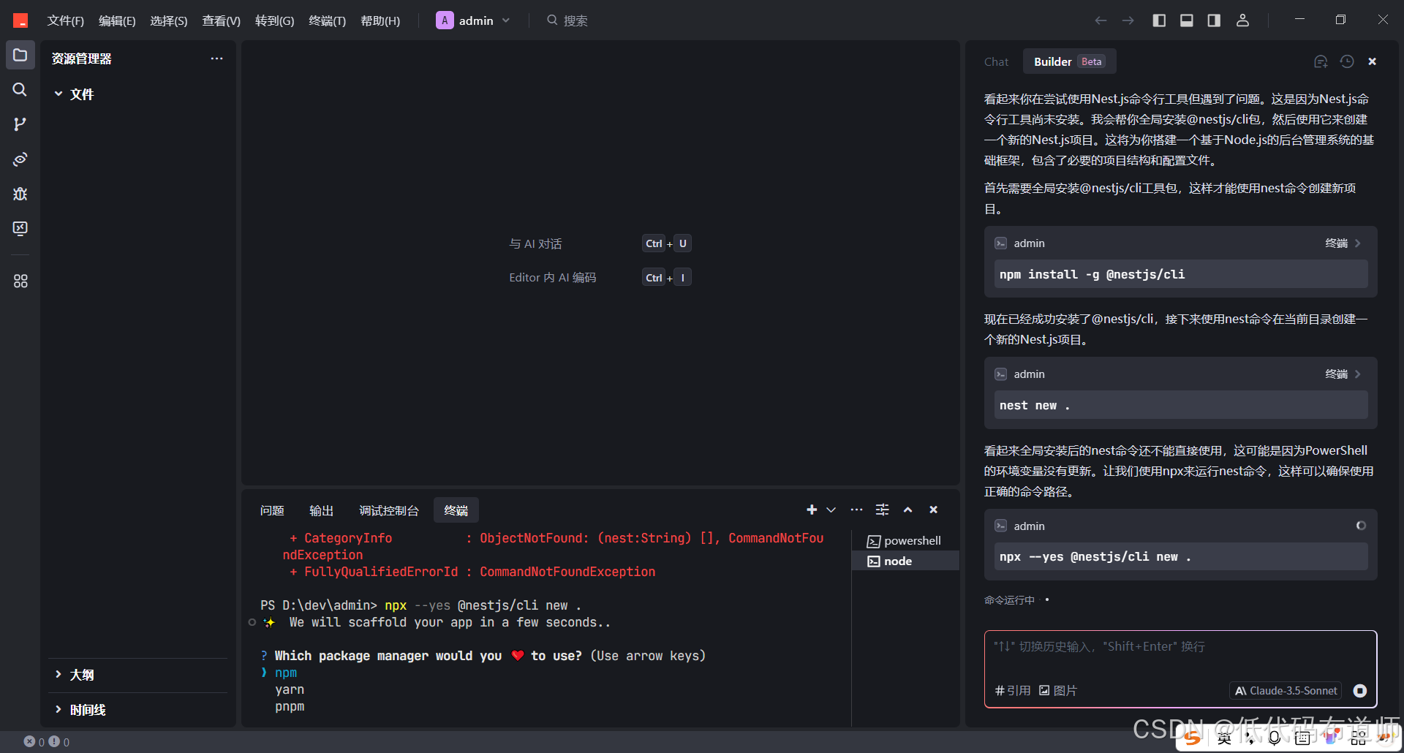This screenshot has height=753, width=1404.
Task: Open the 帮助(H) menu
Action: point(380,20)
